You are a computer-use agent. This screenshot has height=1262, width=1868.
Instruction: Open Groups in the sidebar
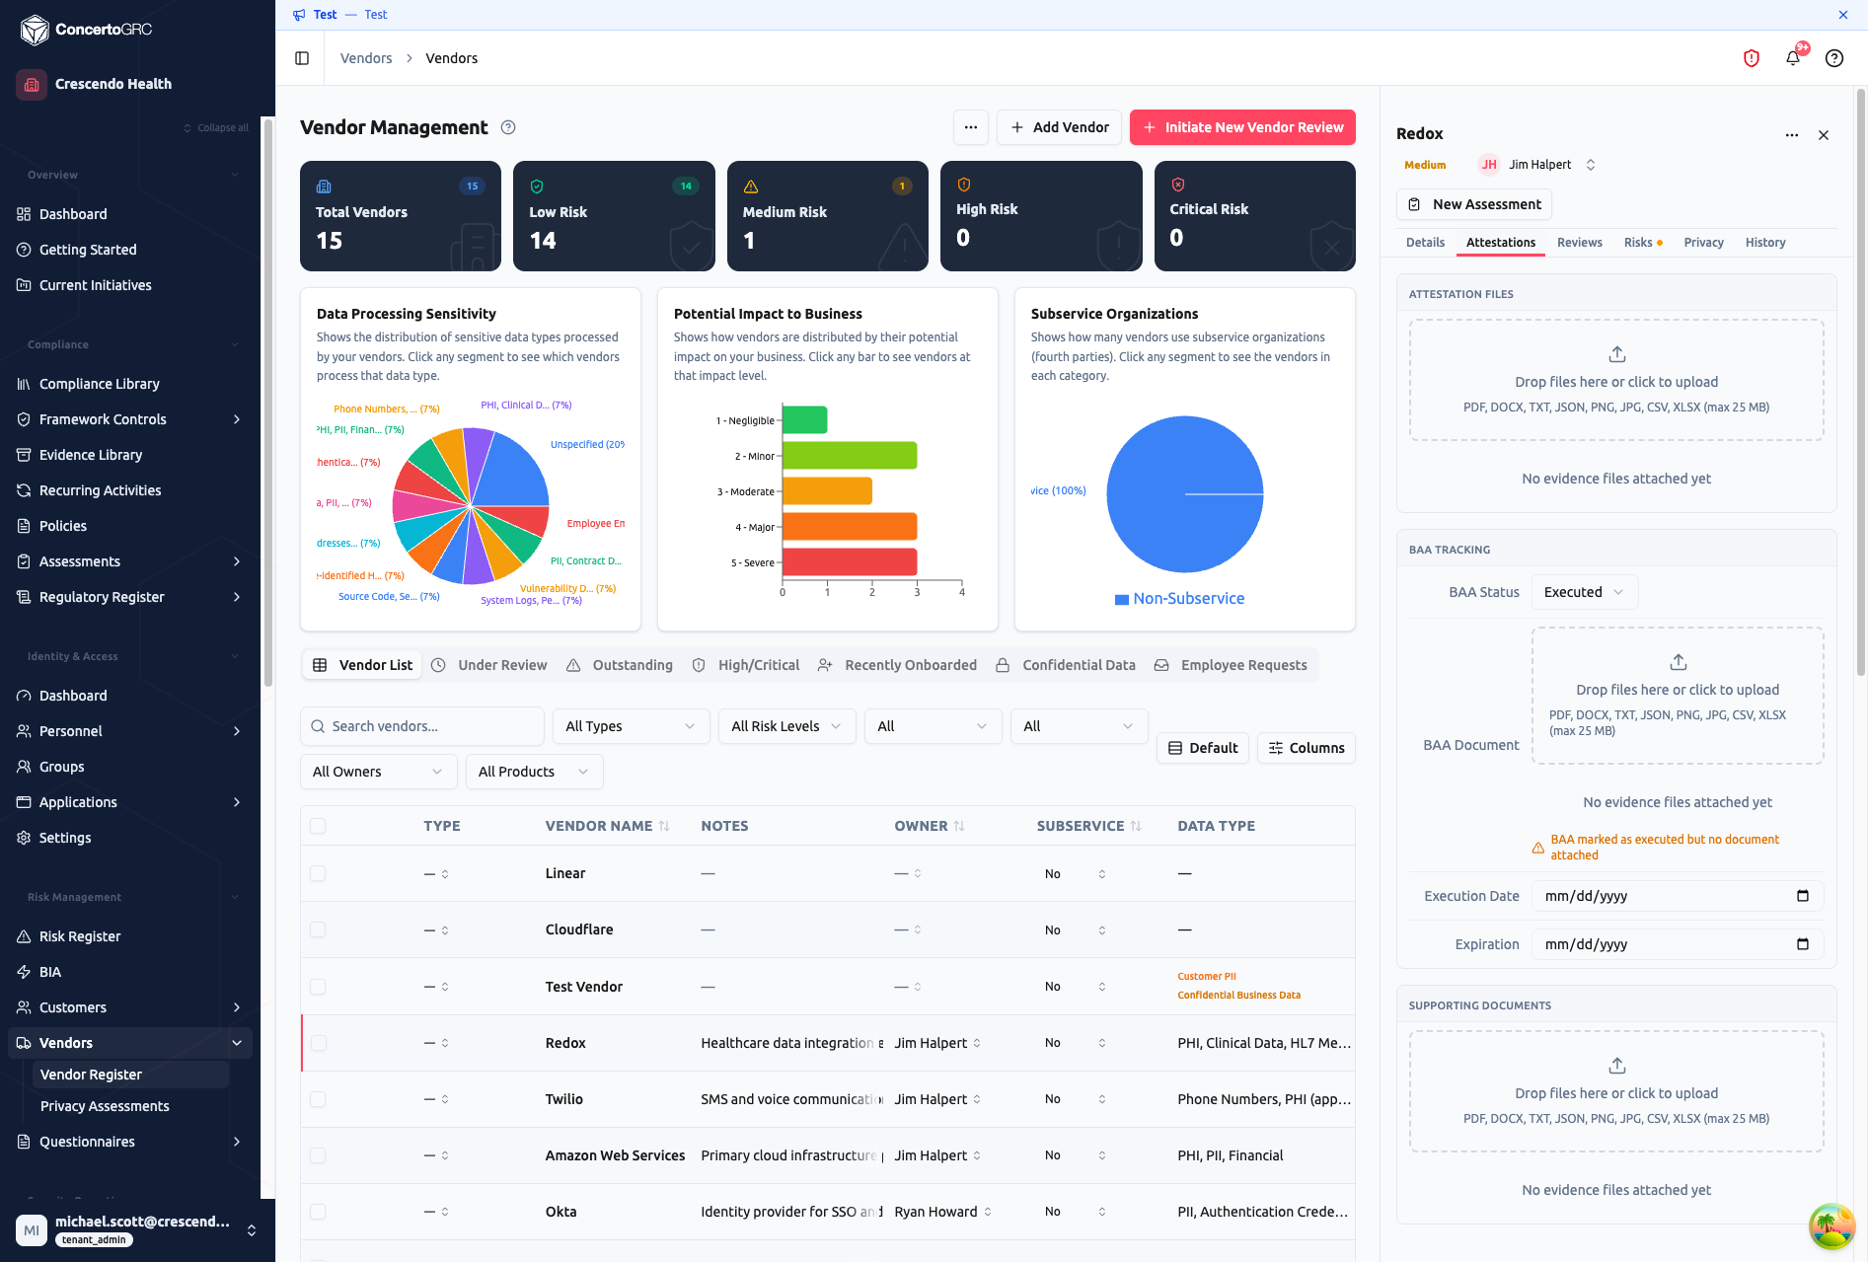coord(61,767)
